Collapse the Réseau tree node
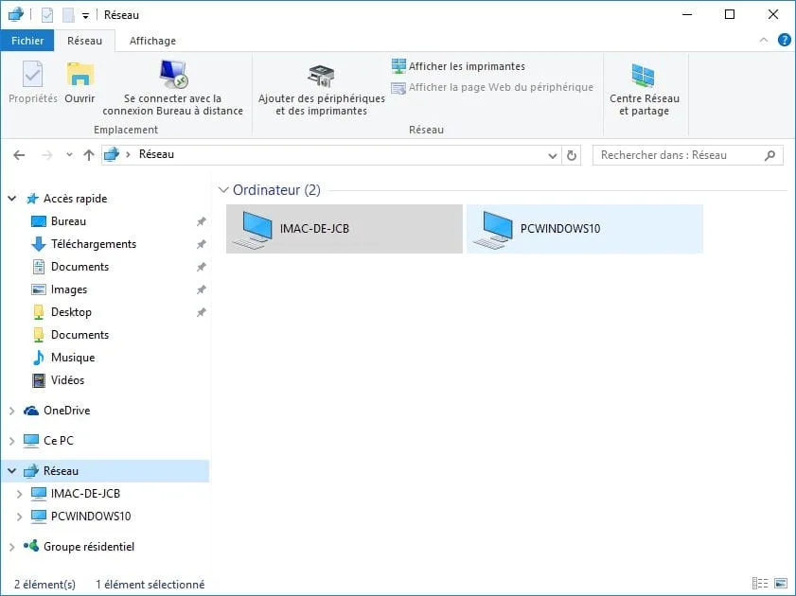The height and width of the screenshot is (596, 796). coord(11,471)
